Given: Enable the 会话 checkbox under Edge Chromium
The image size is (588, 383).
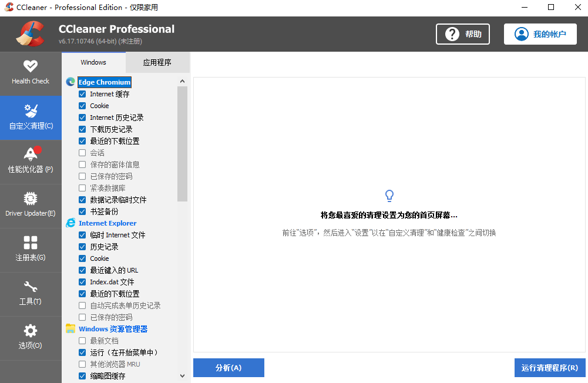Looking at the screenshot, I should pos(82,152).
